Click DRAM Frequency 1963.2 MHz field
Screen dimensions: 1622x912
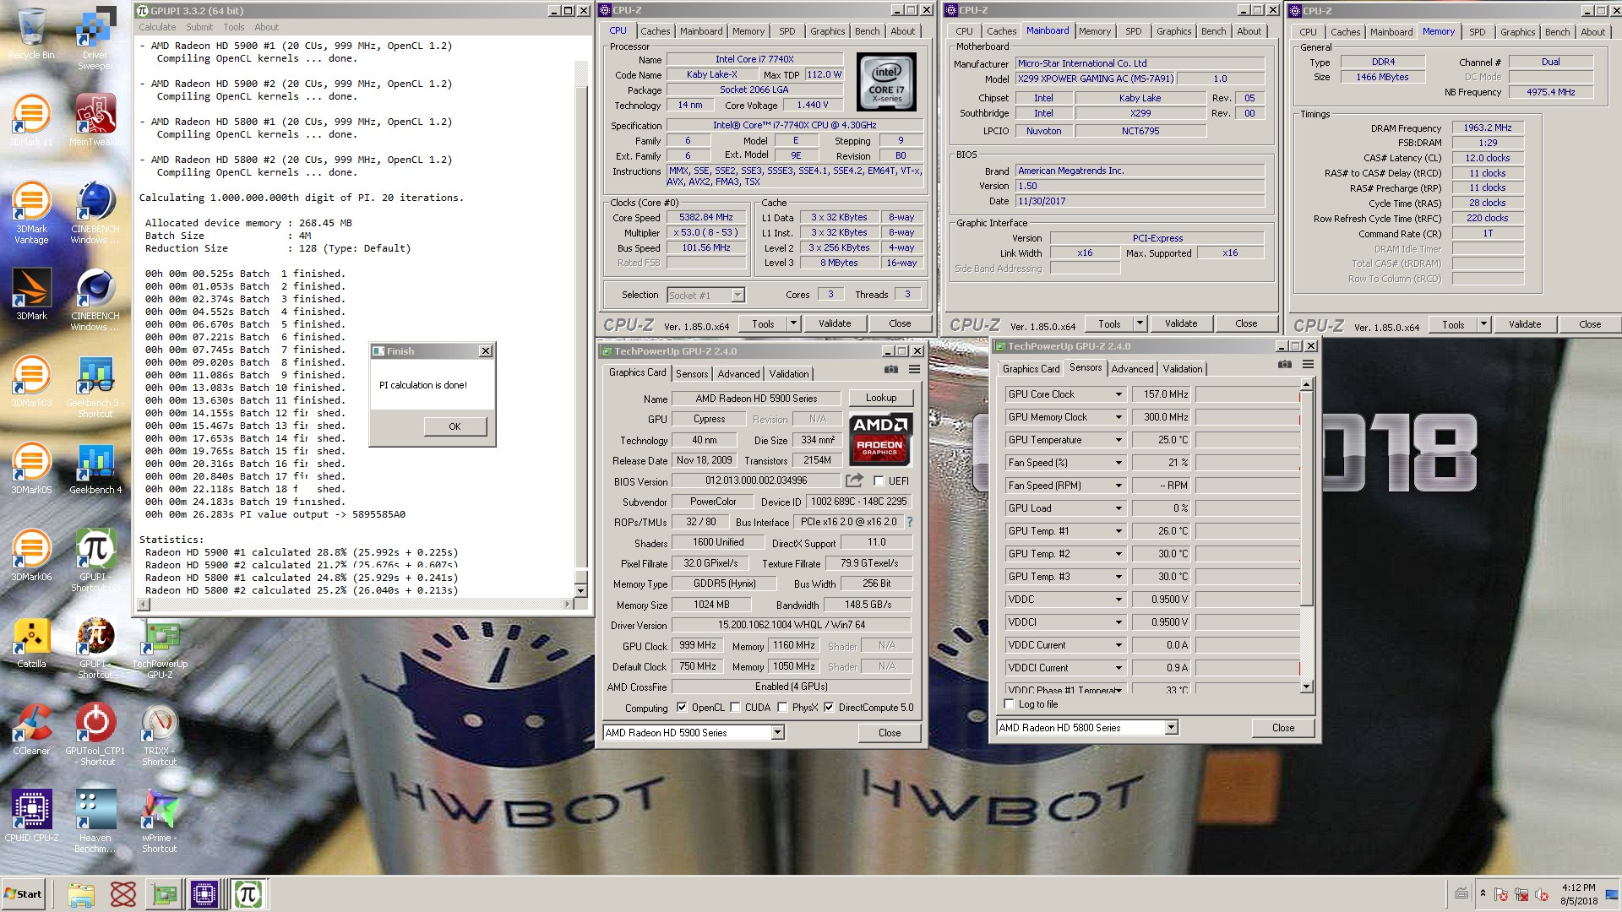tap(1488, 128)
